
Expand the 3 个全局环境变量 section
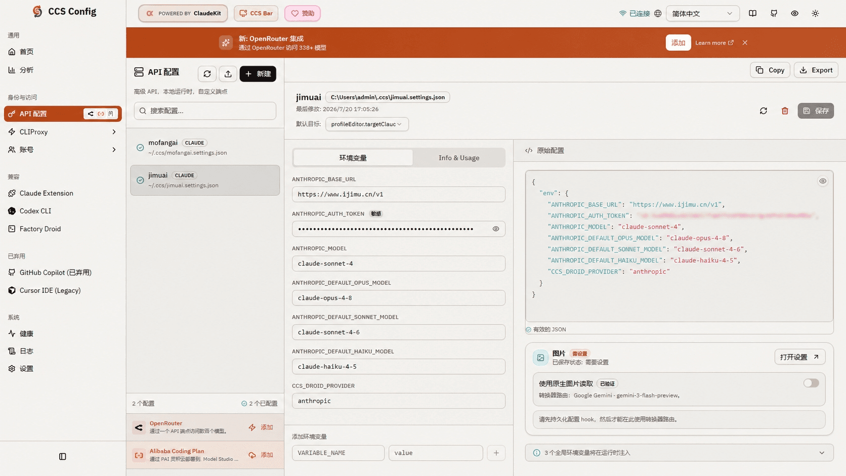[x=679, y=453]
